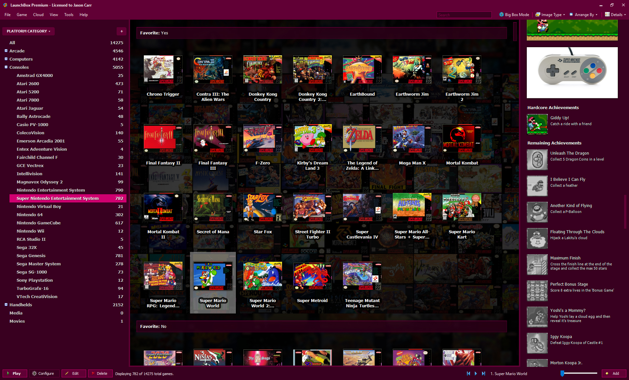Click the Play button
This screenshot has width=629, height=380.
click(15, 373)
